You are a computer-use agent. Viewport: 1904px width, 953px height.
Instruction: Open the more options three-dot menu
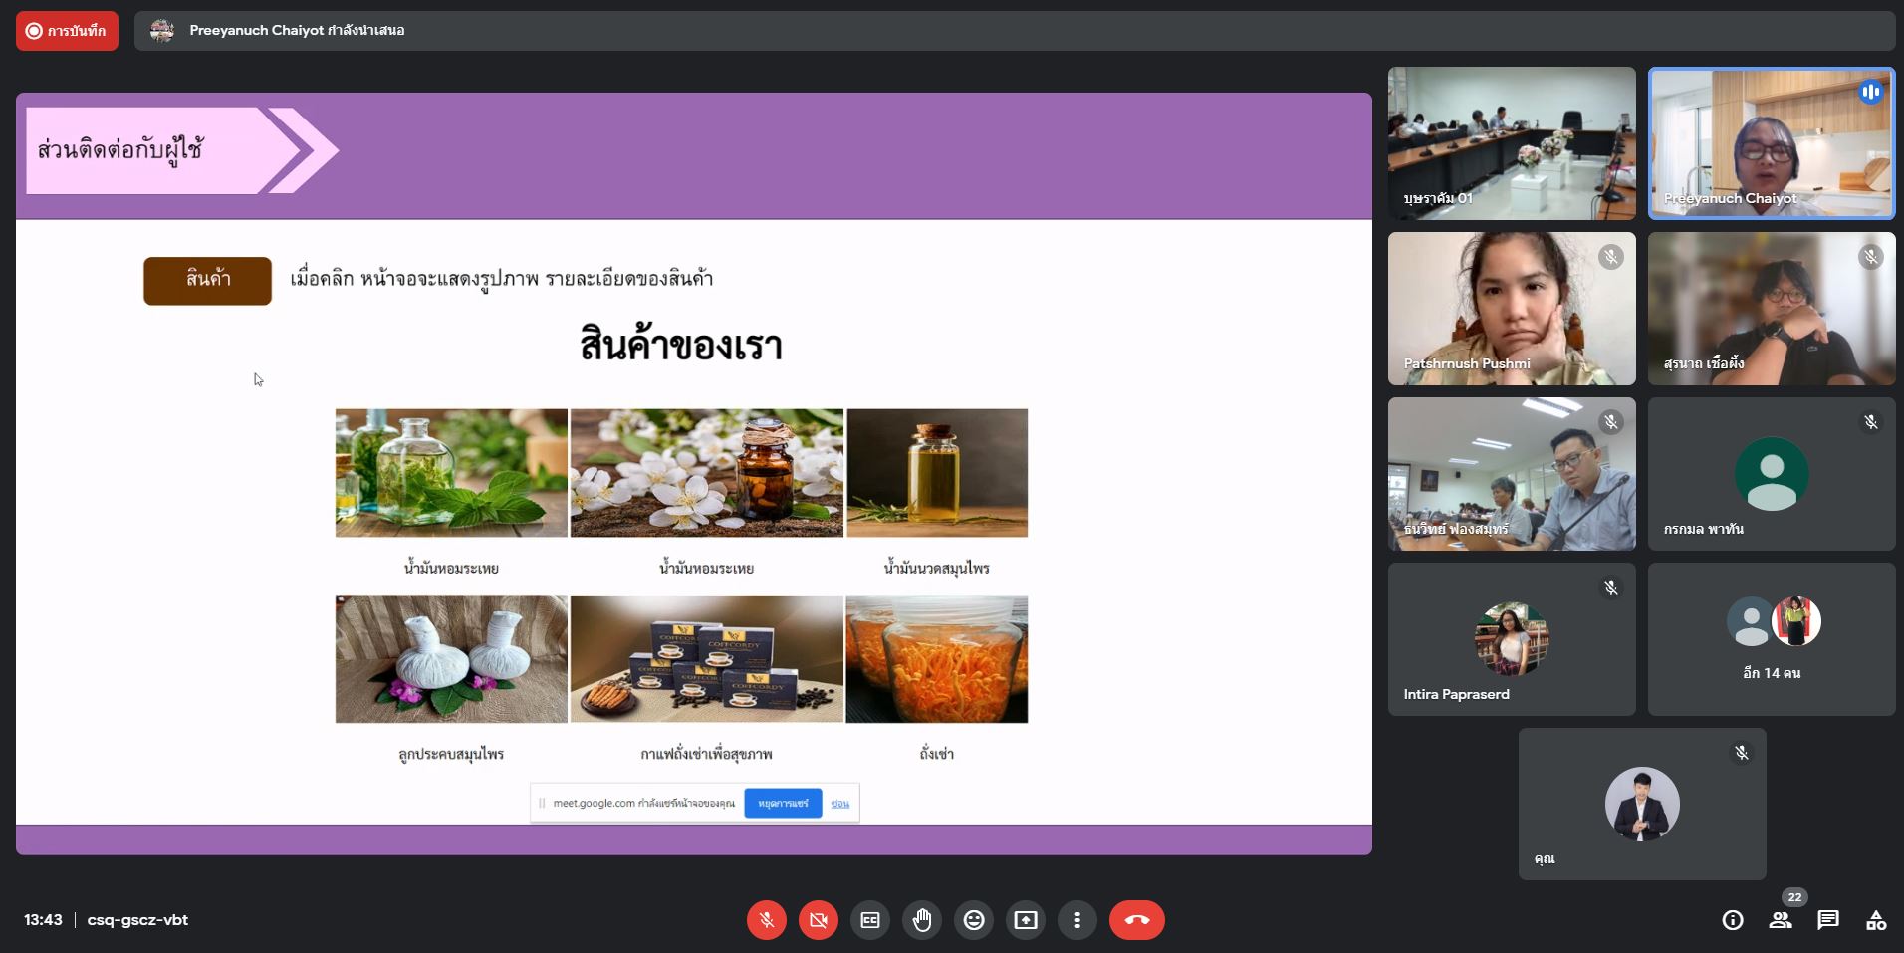click(x=1076, y=920)
